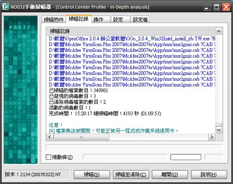Select the 完成時間 15:28:17 line
Image resolution: width=233 pixels, height=184 pixels.
tap(105, 114)
